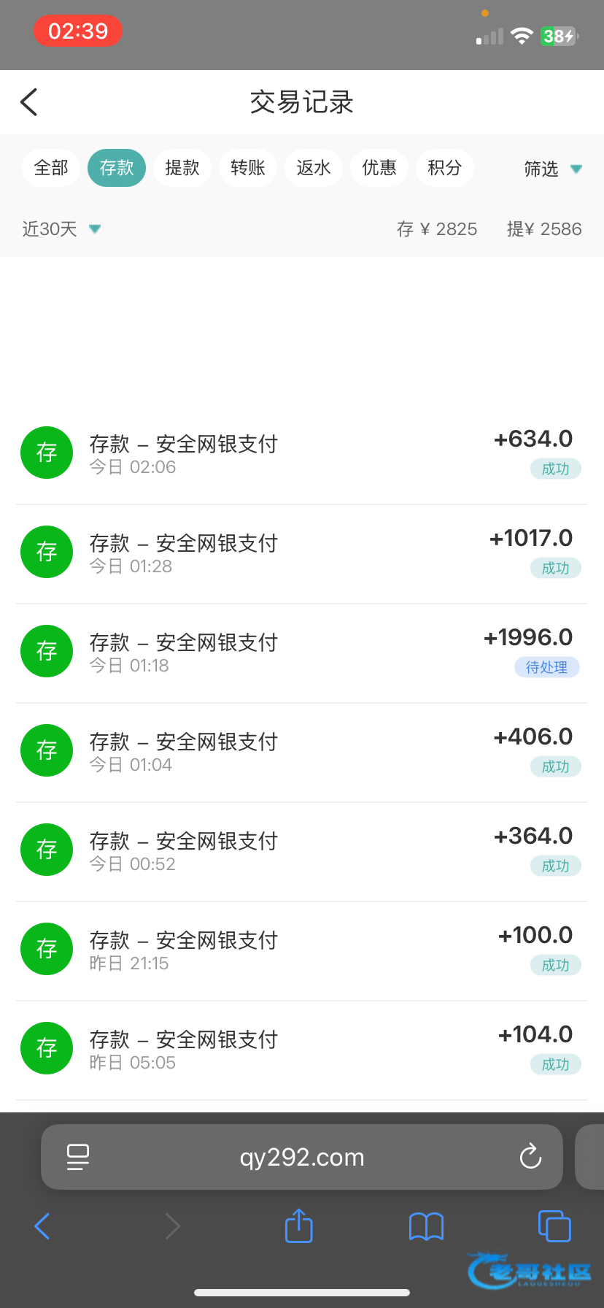Image resolution: width=604 pixels, height=1308 pixels.
Task: Open the 返水 tab
Action: pyautogui.click(x=314, y=168)
